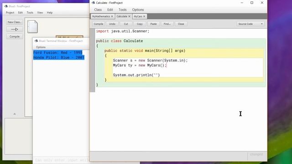Click the Undo button

(112, 24)
